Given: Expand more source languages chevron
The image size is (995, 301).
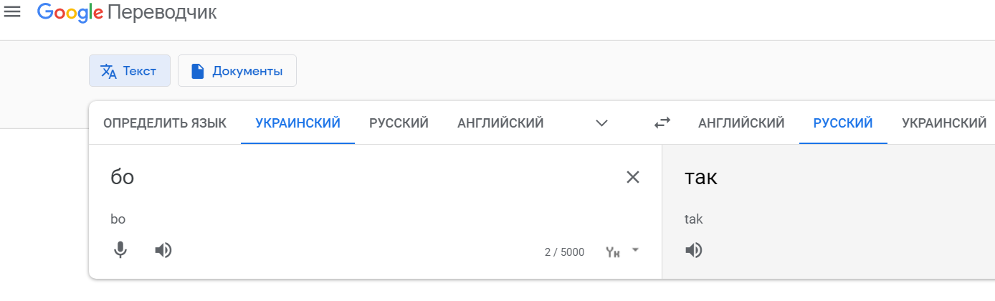Looking at the screenshot, I should pos(602,123).
